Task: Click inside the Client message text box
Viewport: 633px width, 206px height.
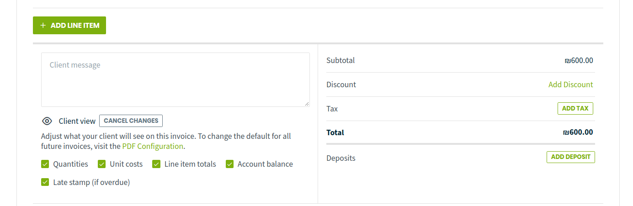Action: [x=175, y=80]
